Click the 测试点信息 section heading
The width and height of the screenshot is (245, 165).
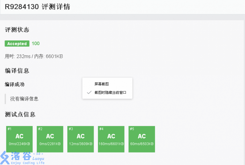point(20,114)
